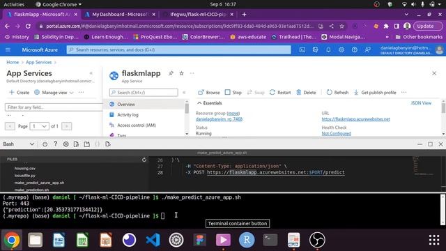Download the Get publish profile file
The image size is (446, 251).
[375, 93]
